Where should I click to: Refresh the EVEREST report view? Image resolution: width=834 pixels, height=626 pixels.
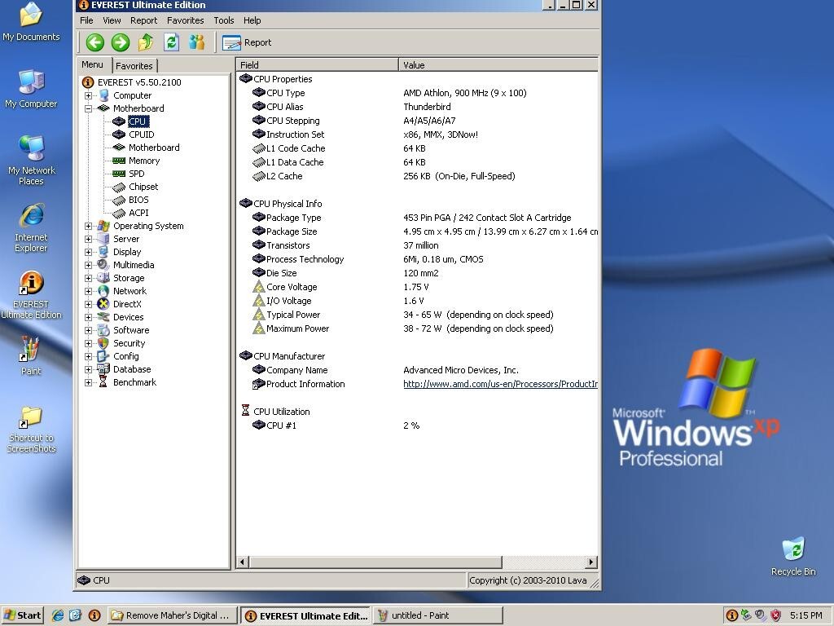[x=171, y=42]
